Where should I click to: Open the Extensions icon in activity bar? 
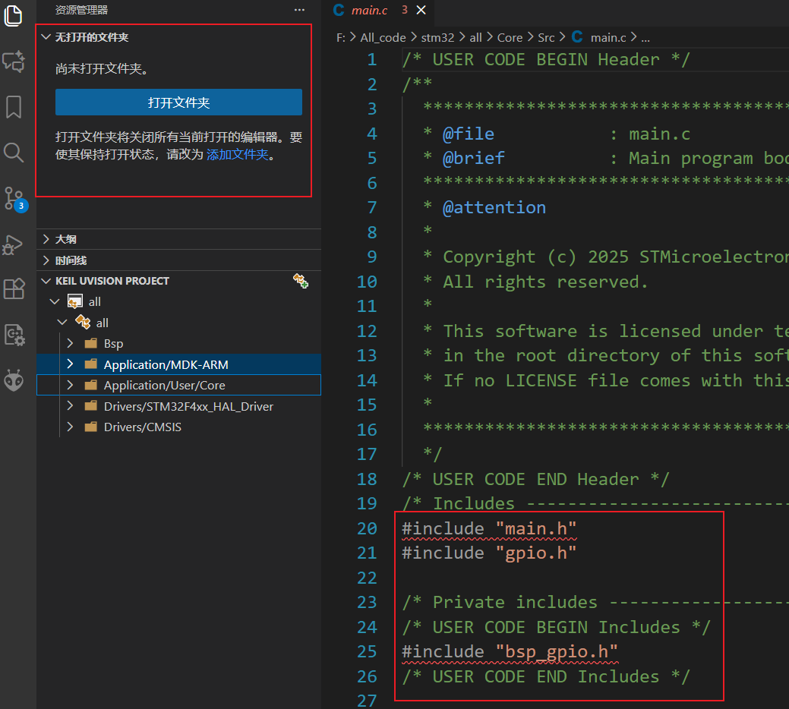tap(14, 288)
